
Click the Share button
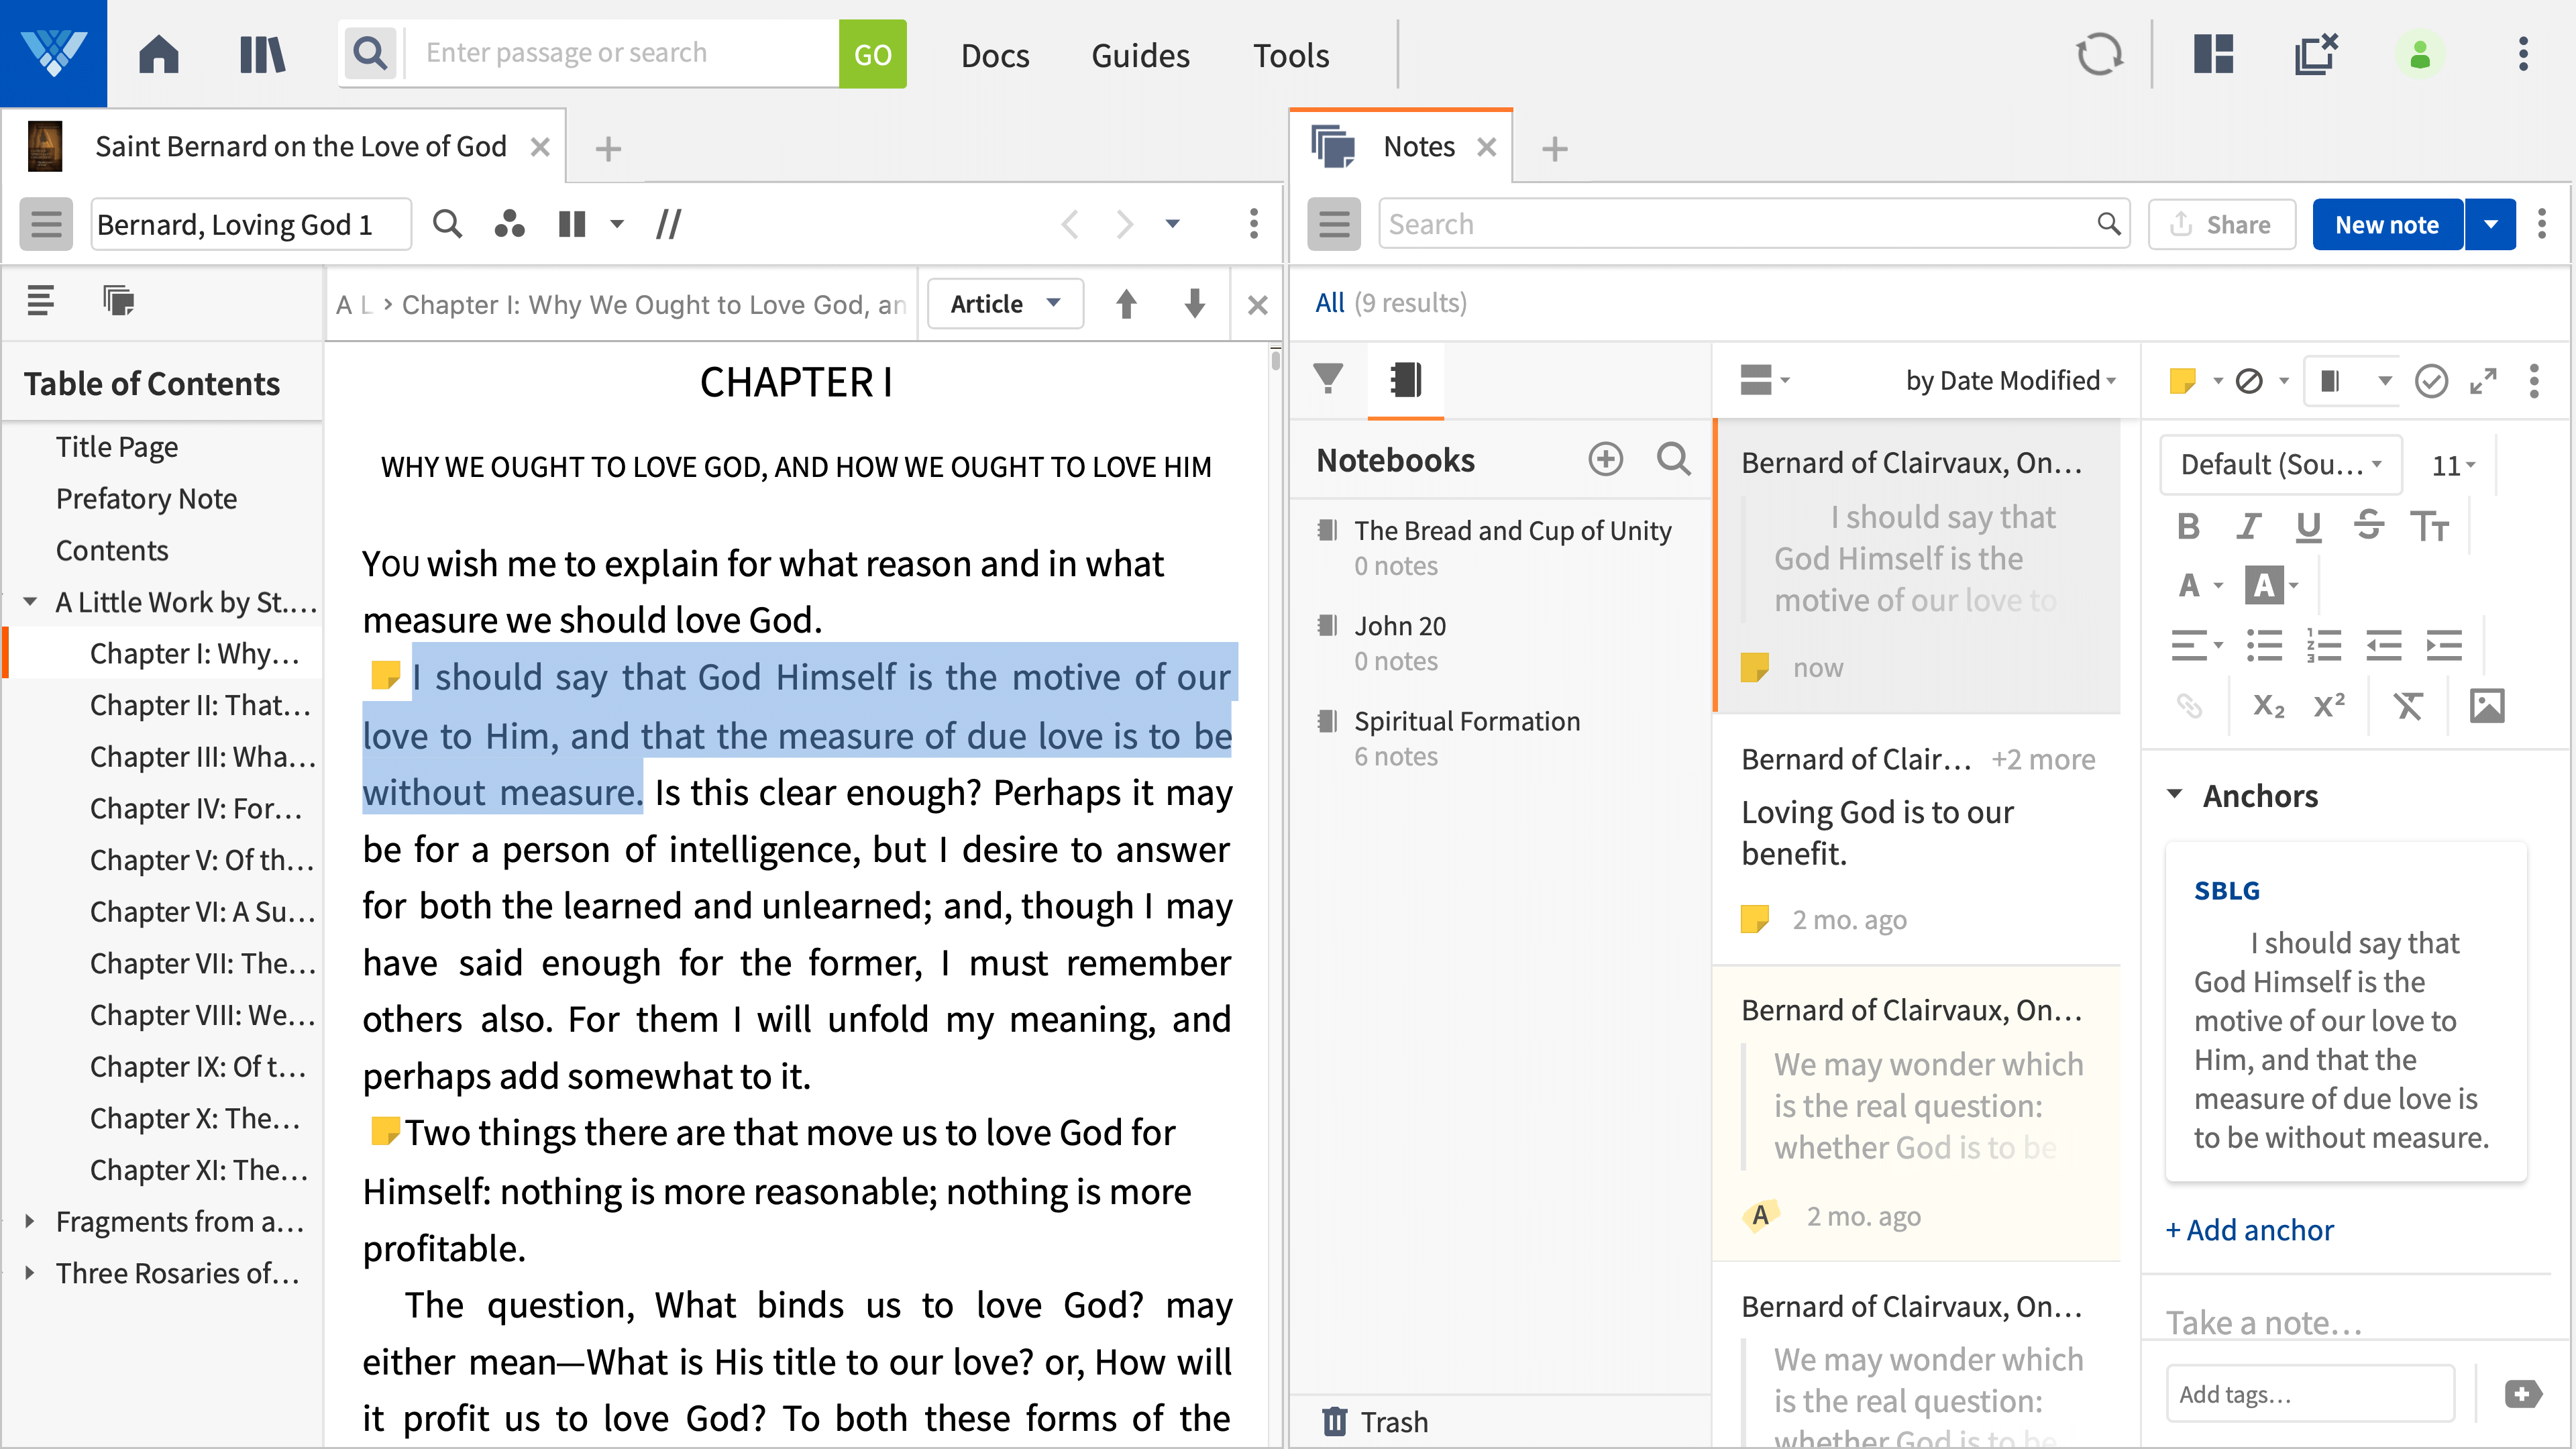pos(2221,224)
